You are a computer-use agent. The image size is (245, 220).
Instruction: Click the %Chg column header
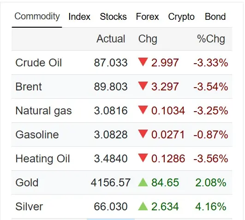tap(211, 39)
